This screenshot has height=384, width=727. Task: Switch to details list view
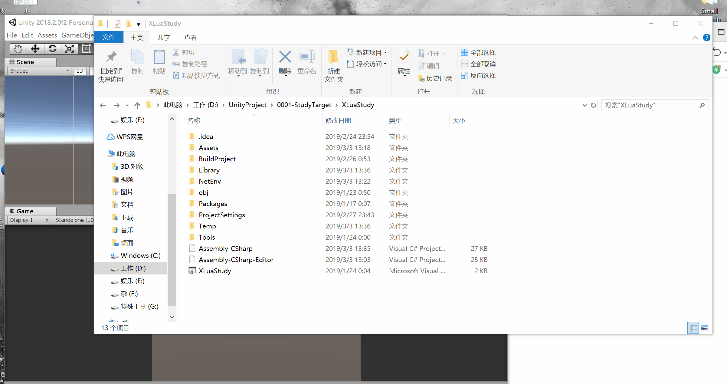[x=693, y=328]
